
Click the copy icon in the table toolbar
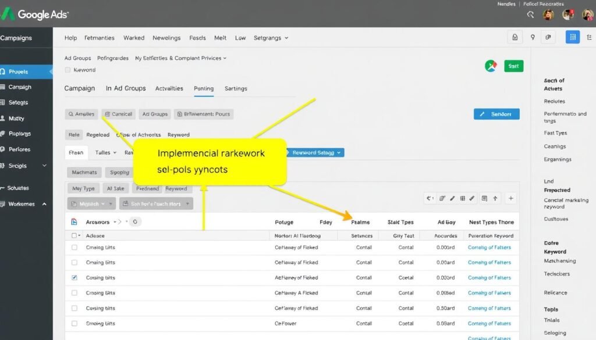[484, 198]
